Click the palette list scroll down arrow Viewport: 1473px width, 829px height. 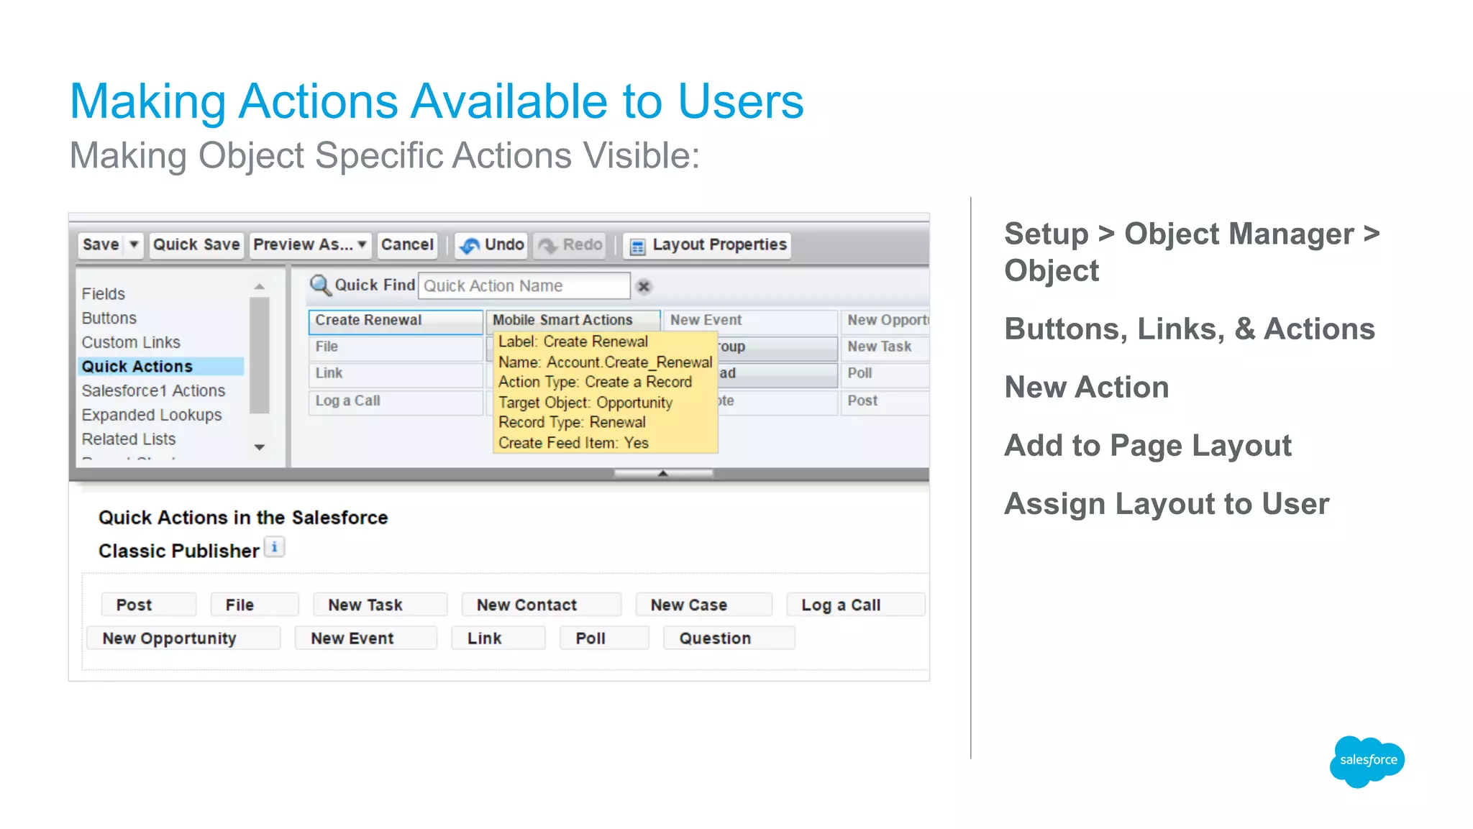[260, 447]
